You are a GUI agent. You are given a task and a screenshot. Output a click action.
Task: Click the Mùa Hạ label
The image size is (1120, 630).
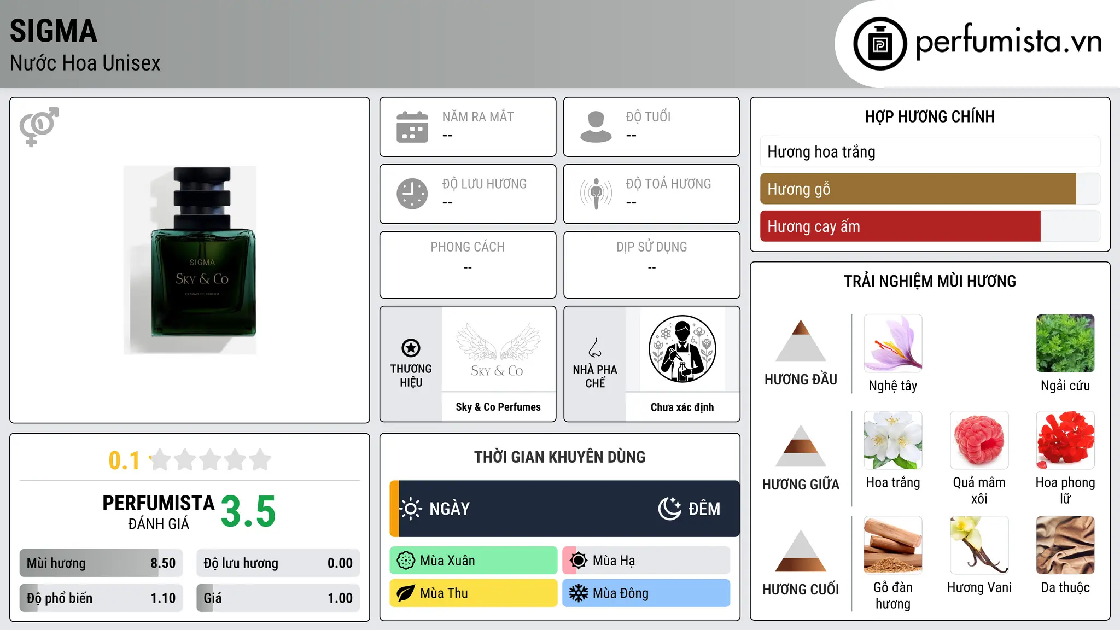coord(614,561)
